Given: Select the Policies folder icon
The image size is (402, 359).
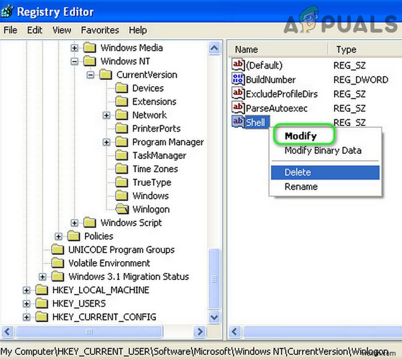Looking at the screenshot, I should 74,236.
